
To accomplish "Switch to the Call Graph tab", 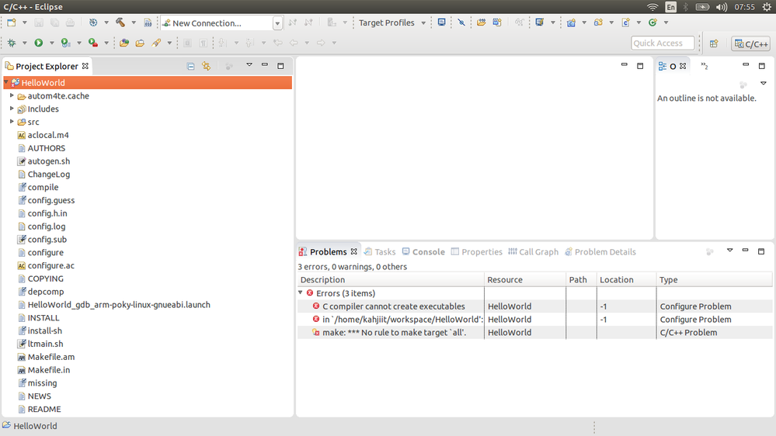I will tap(534, 251).
